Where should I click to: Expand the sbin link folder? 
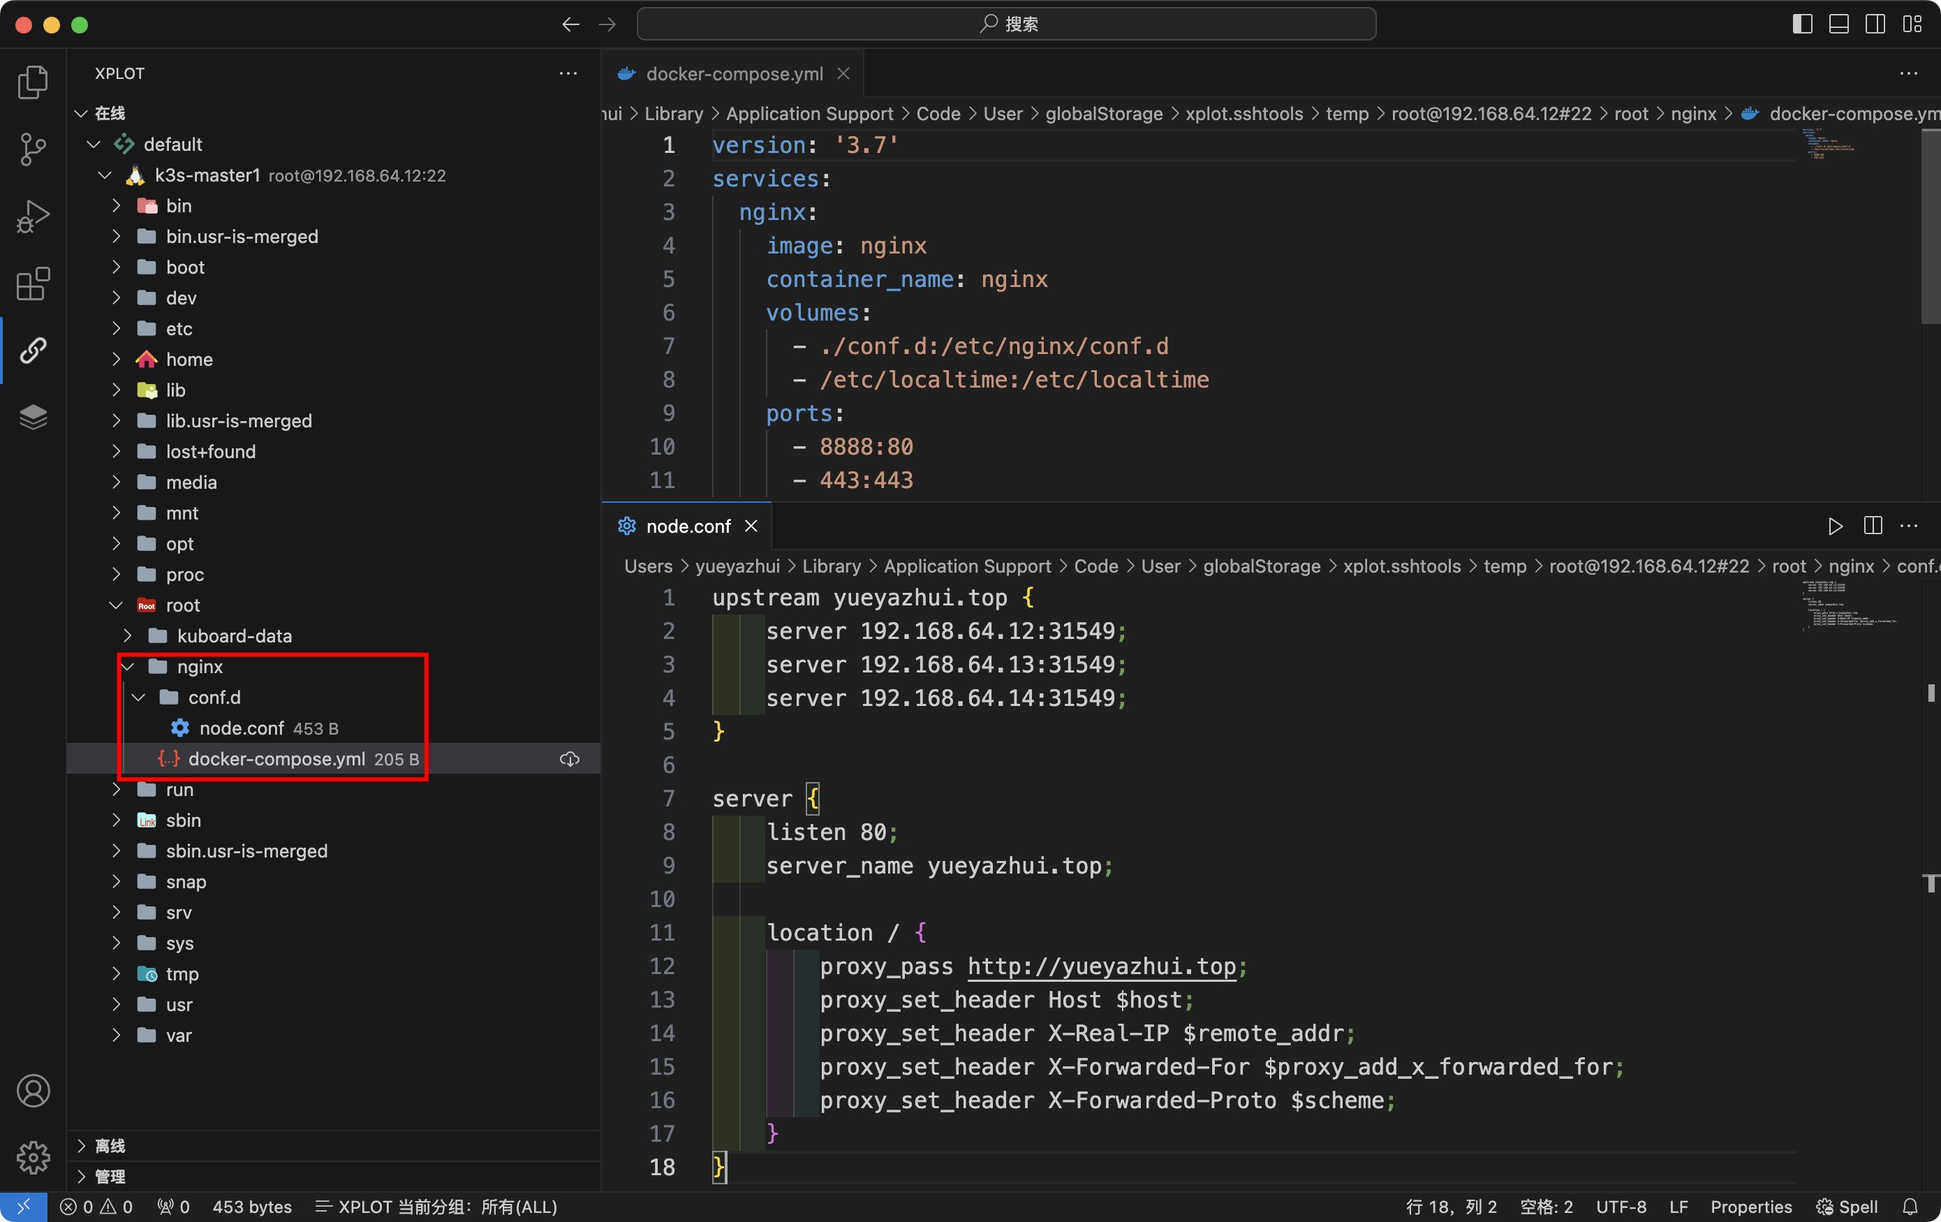pyautogui.click(x=116, y=820)
